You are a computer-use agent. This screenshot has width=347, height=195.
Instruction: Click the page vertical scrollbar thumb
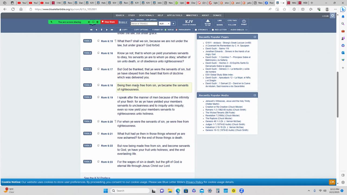coord(338,95)
